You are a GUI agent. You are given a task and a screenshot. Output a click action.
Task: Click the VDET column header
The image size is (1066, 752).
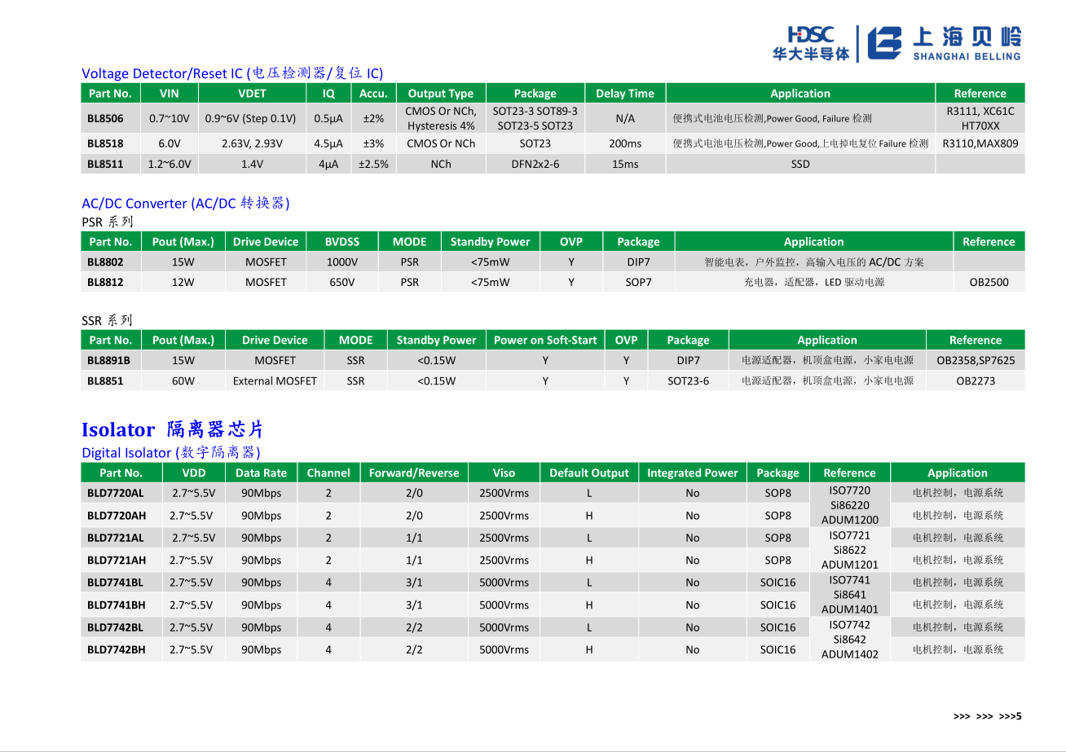[252, 93]
